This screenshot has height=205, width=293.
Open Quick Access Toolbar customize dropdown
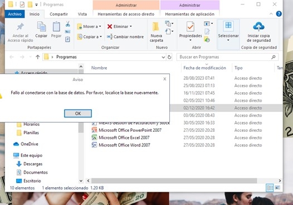[x=36, y=4]
